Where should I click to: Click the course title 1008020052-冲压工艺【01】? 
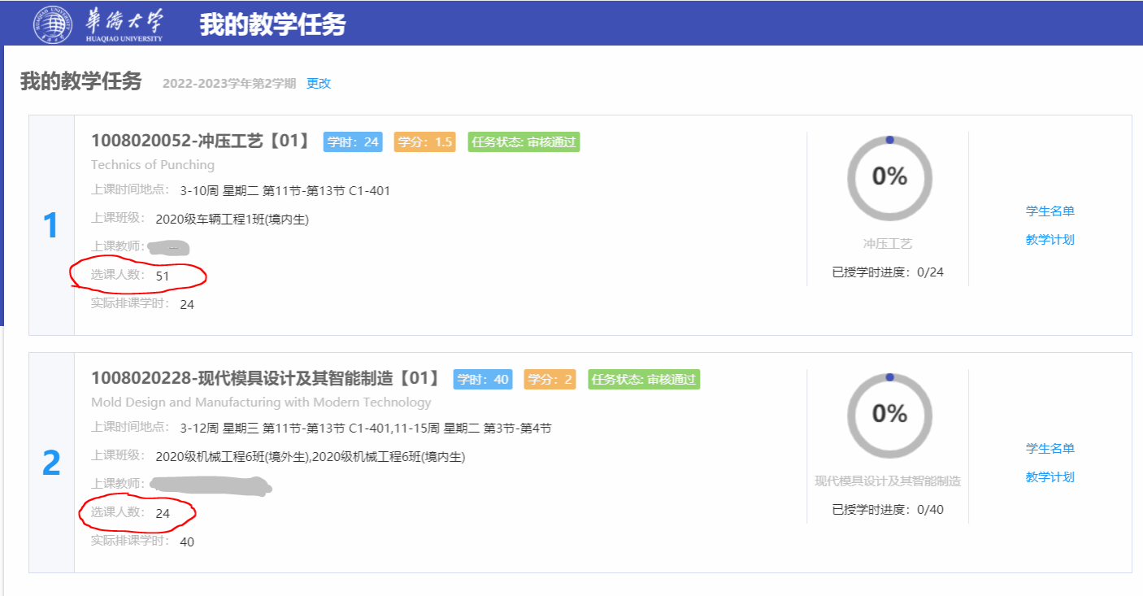[x=201, y=141]
